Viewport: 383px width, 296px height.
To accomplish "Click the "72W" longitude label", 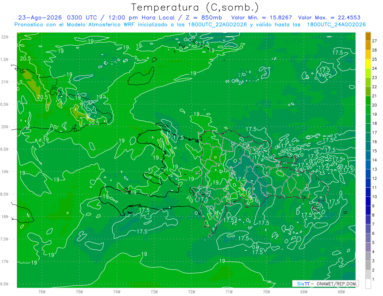I will (x=191, y=292).
